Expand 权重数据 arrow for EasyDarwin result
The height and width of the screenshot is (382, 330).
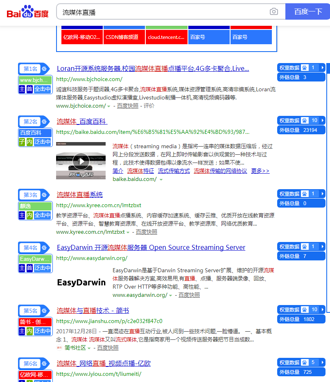coord(323,247)
